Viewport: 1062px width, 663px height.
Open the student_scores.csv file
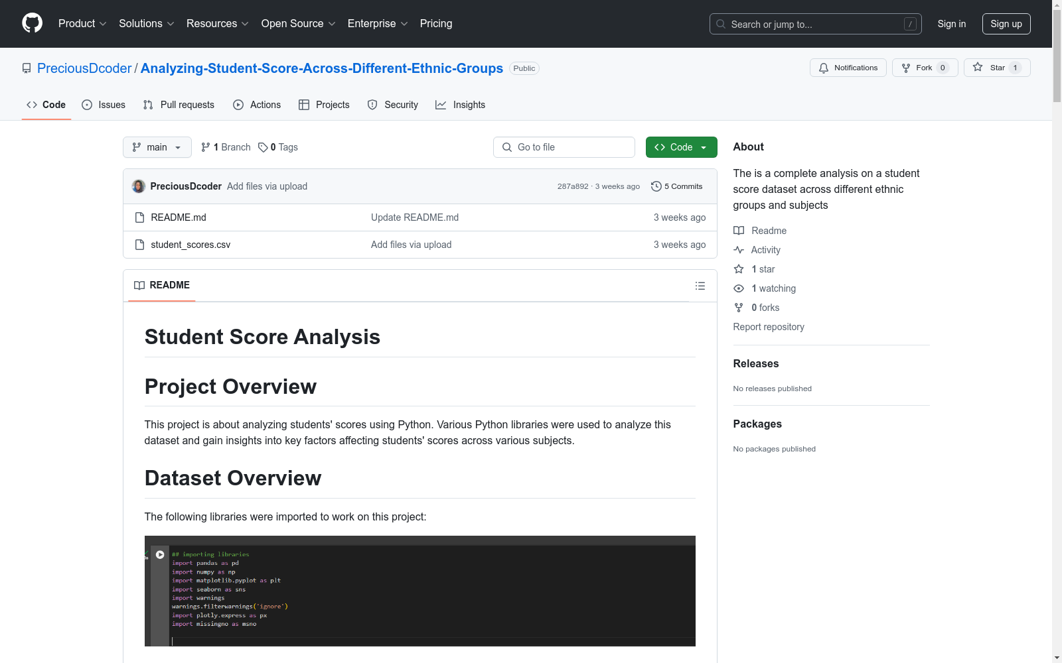(190, 245)
